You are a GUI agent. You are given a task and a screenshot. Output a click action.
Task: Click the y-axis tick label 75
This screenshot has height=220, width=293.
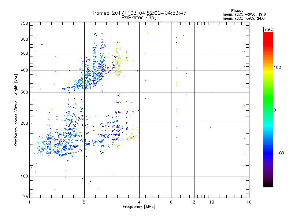coord(26,197)
